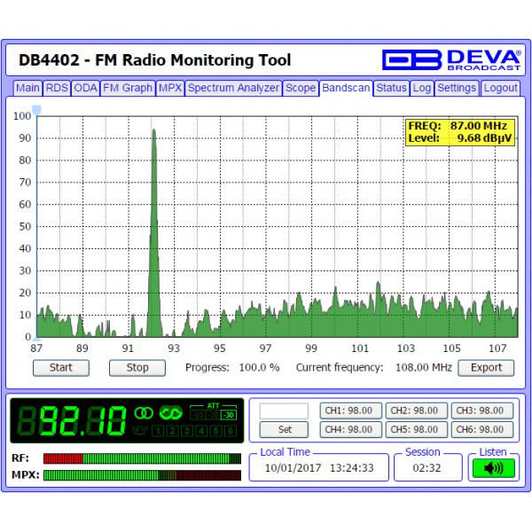Image resolution: width=532 pixels, height=532 pixels.
Task: Click the session timer 02:32
Action: pos(426,468)
